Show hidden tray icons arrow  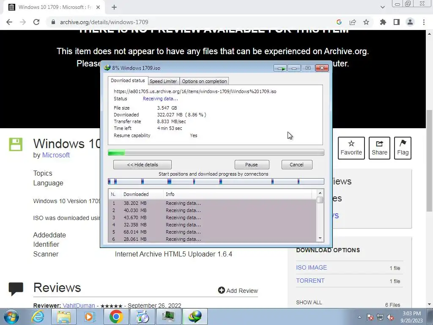[x=359, y=317]
